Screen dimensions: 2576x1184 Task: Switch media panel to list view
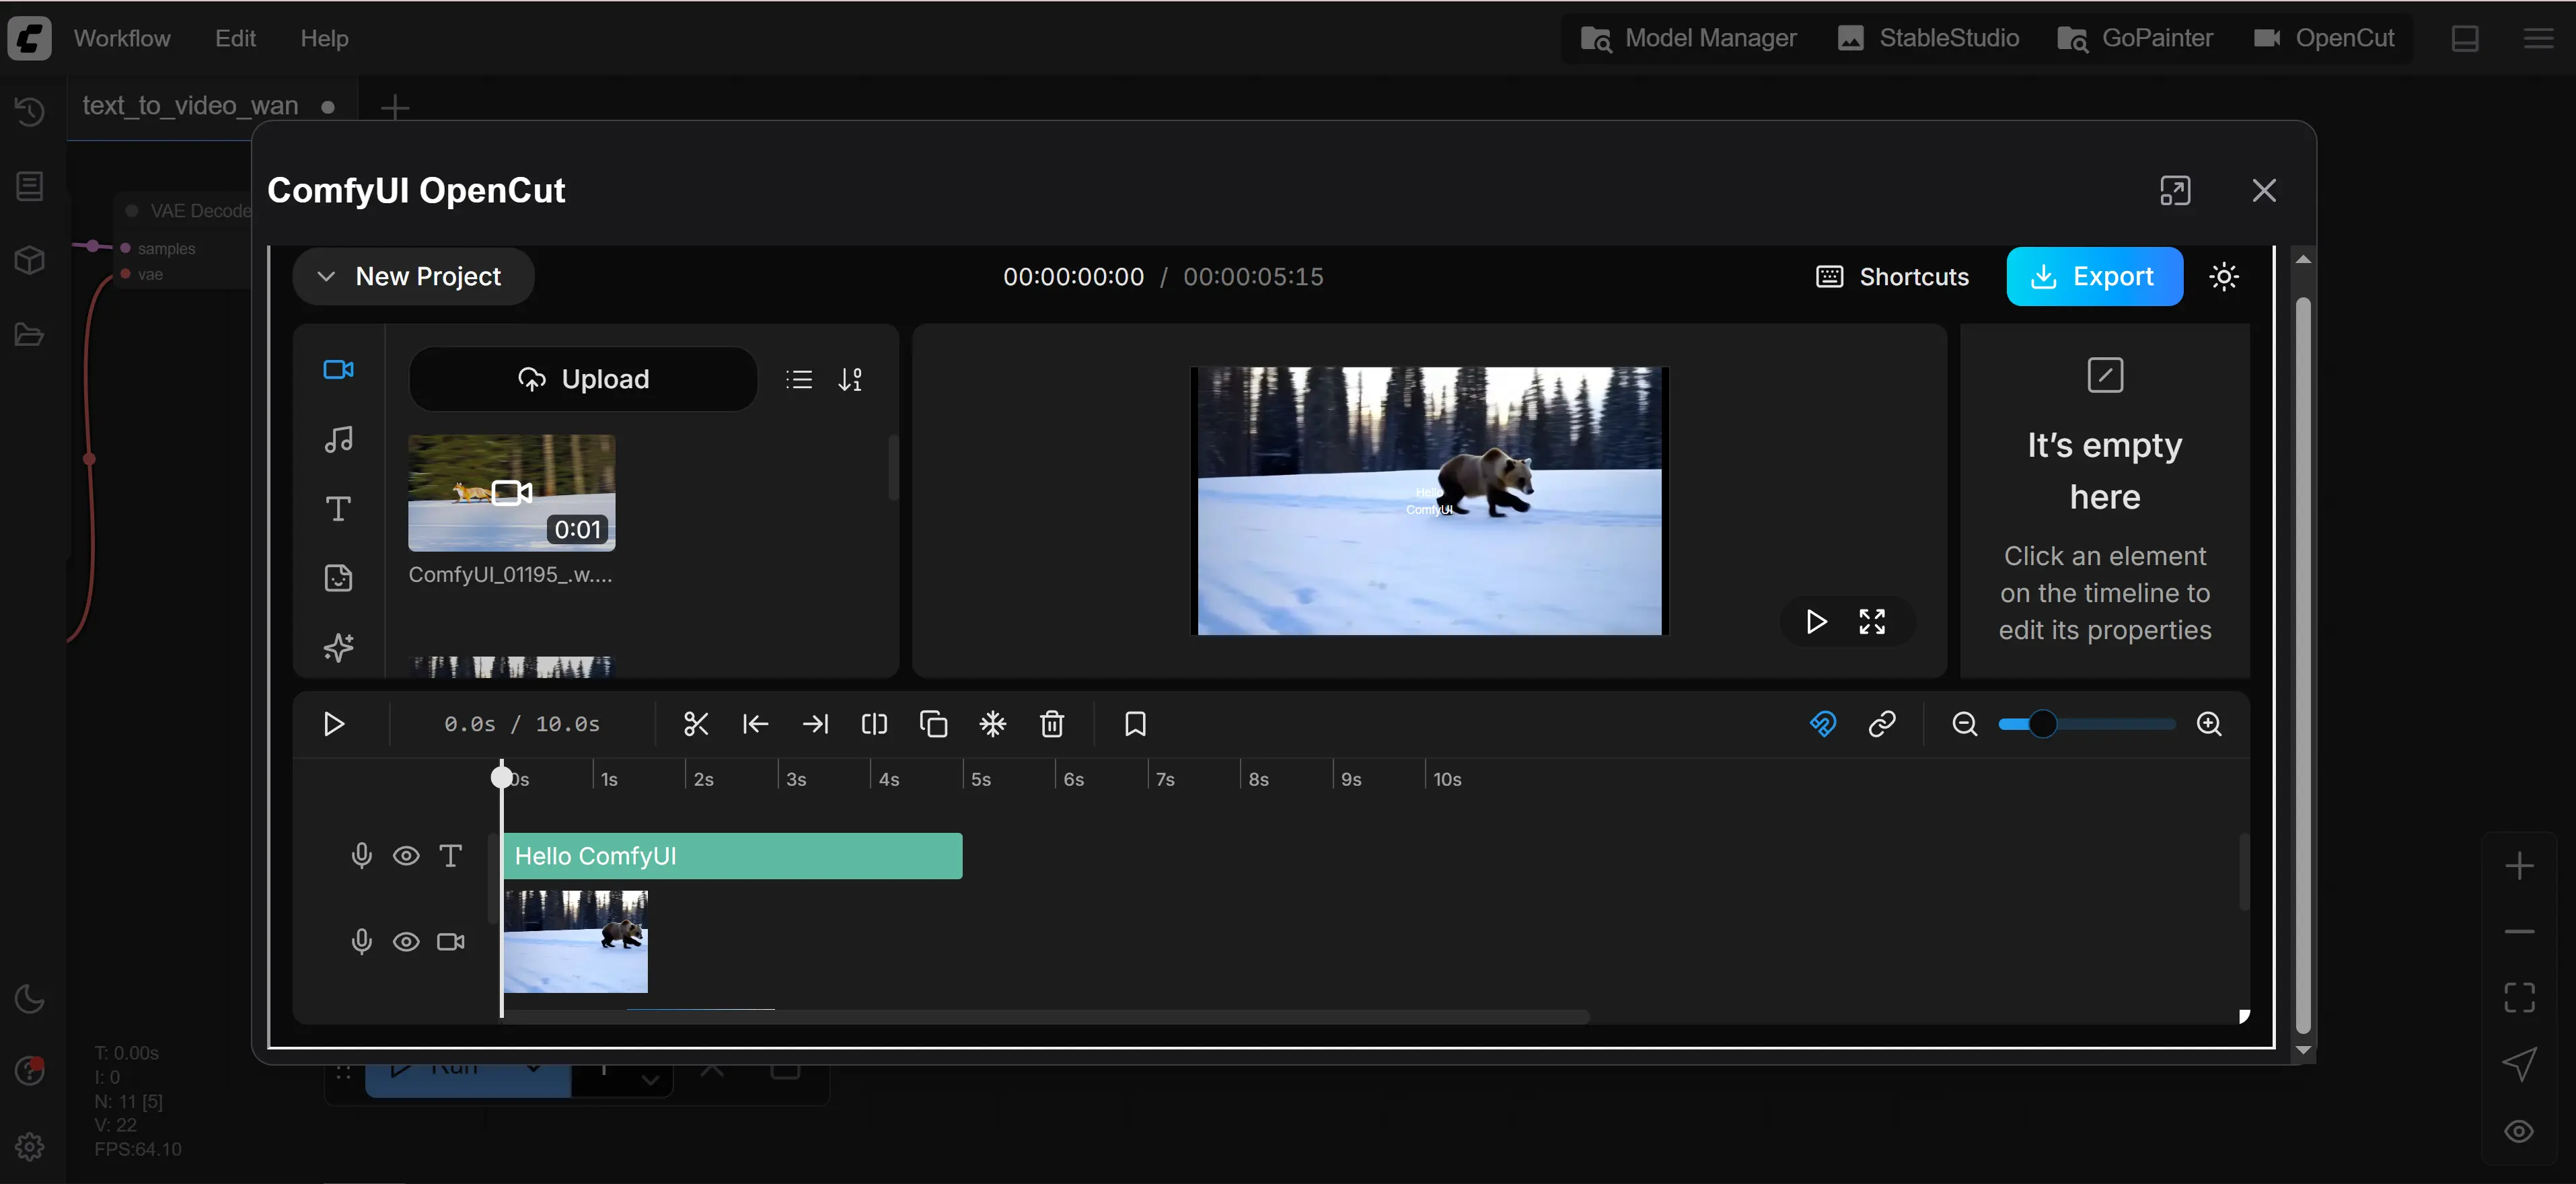[799, 379]
